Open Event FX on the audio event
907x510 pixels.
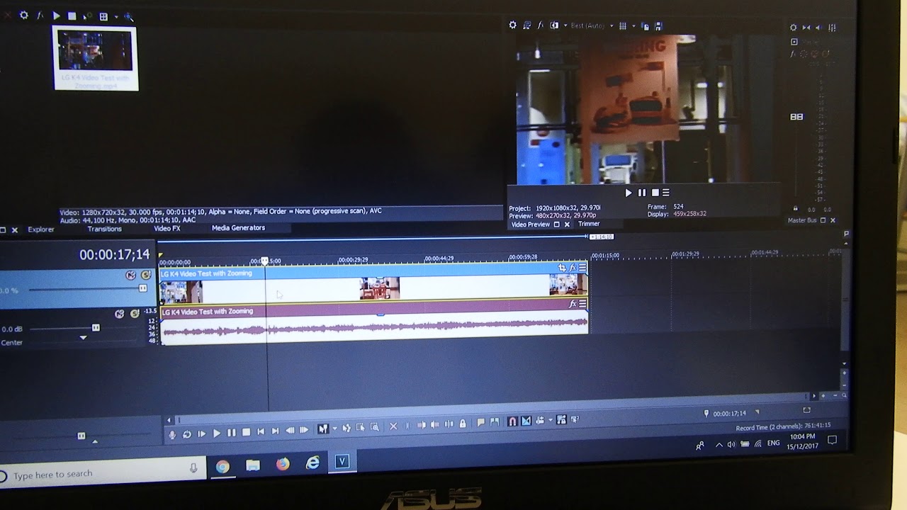click(573, 304)
